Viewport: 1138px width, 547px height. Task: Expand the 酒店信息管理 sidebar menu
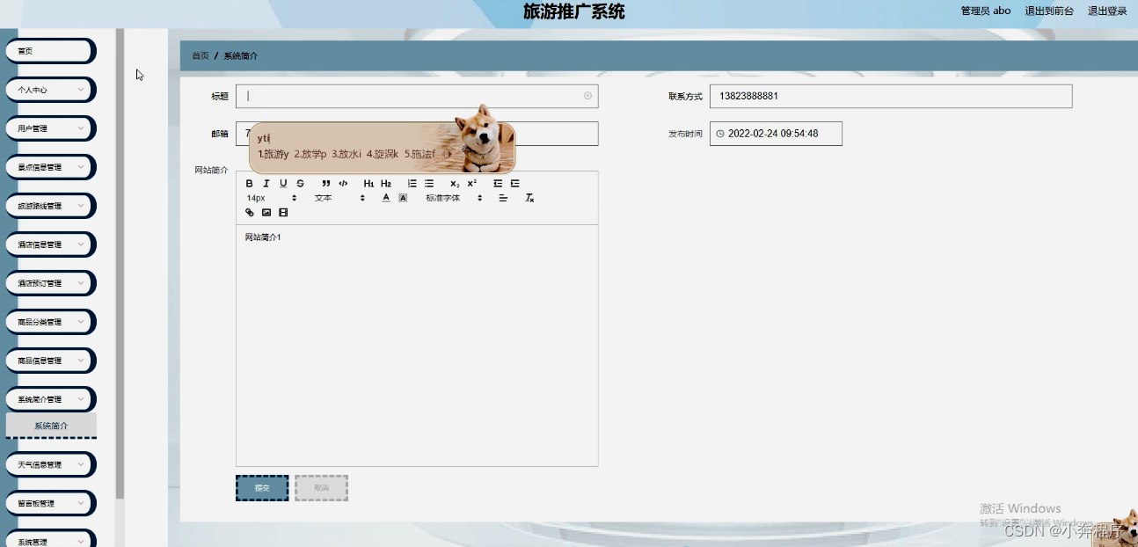pos(50,244)
